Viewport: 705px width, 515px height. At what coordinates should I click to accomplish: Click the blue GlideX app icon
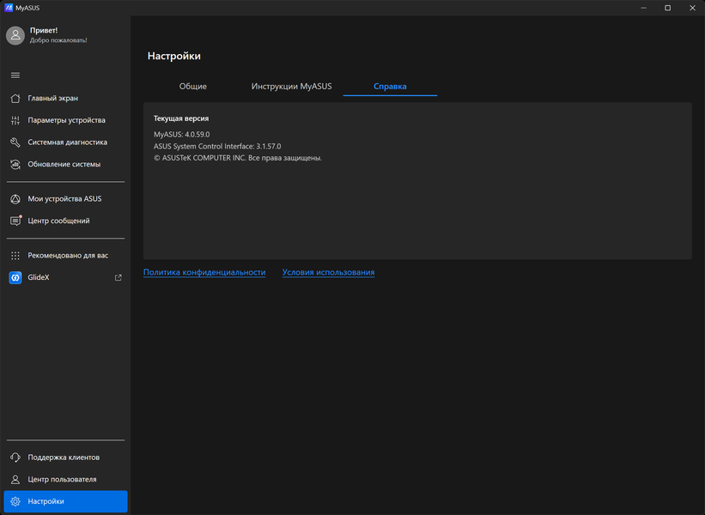(15, 277)
